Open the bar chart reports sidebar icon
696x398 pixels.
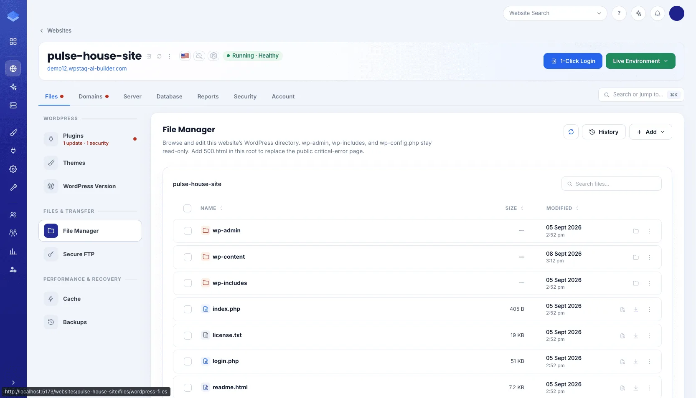[13, 251]
